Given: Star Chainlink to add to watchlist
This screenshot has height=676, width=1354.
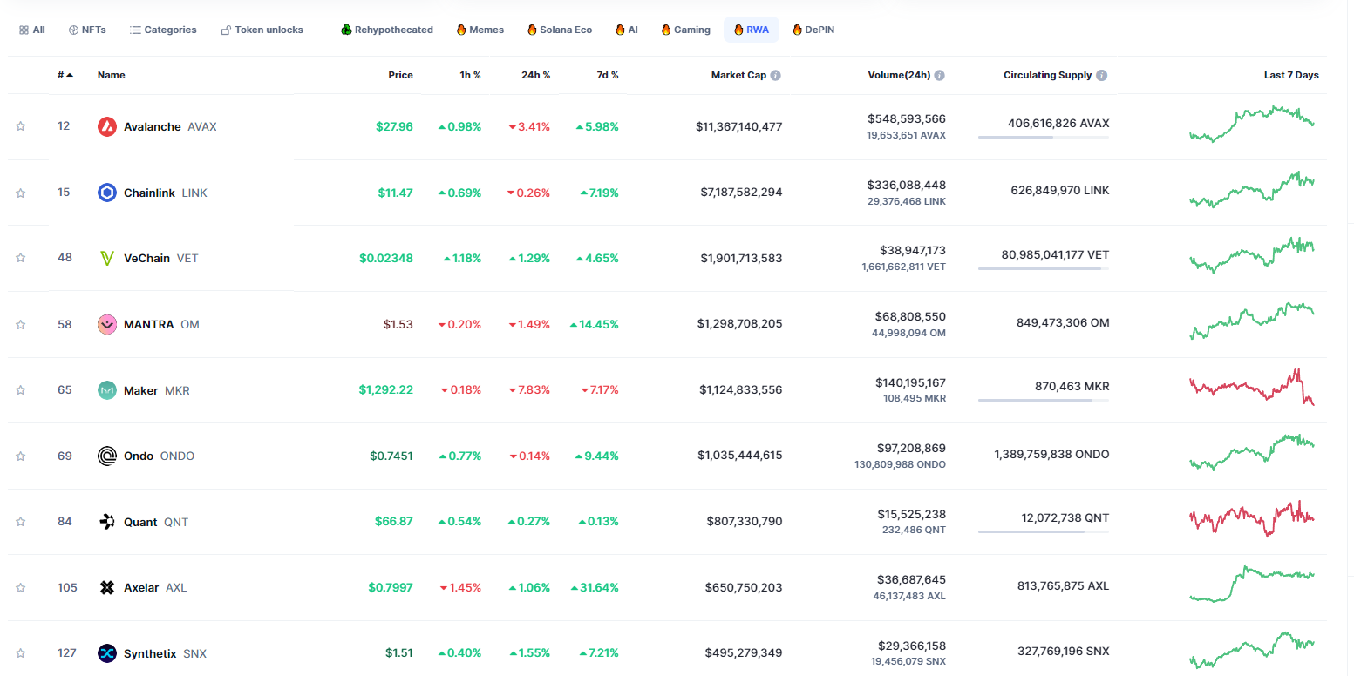Looking at the screenshot, I should point(20,193).
